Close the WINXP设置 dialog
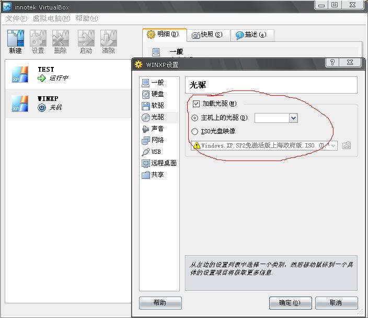Image resolution: width=368 pixels, height=318 pixels. pos(350,62)
